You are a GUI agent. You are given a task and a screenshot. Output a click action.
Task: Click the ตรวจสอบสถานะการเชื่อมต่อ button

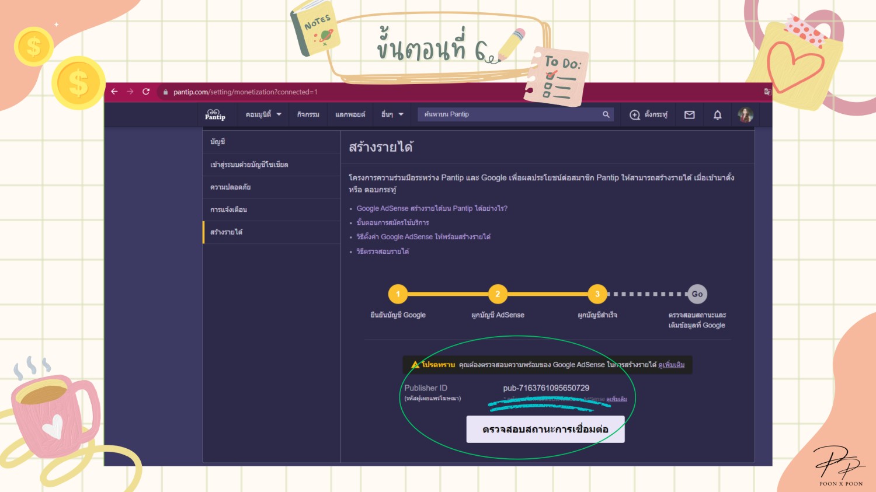[545, 429]
